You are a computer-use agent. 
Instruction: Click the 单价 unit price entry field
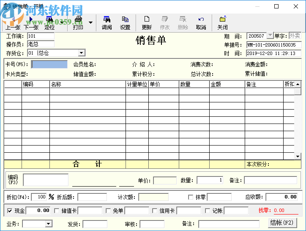pos(165,180)
